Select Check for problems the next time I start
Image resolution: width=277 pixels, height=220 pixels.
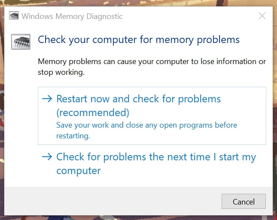155,157
